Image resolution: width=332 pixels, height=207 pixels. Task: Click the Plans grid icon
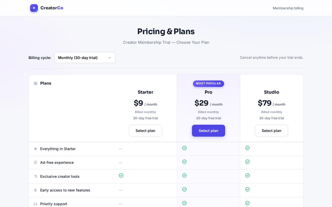pyautogui.click(x=36, y=83)
